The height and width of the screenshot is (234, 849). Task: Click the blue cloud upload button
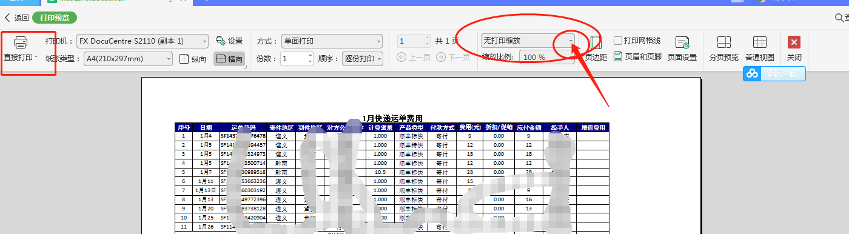774,73
